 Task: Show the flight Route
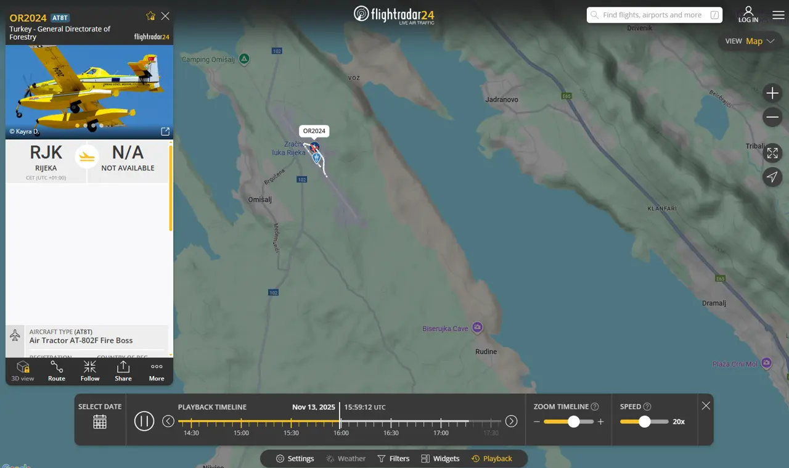coord(57,371)
